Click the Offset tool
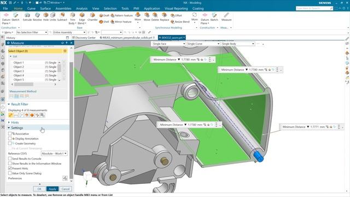Image resolution: width=350 pixels, height=197 pixels. (176, 15)
